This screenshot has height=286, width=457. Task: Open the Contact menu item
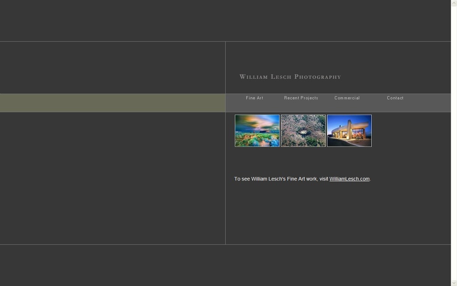[x=395, y=98]
